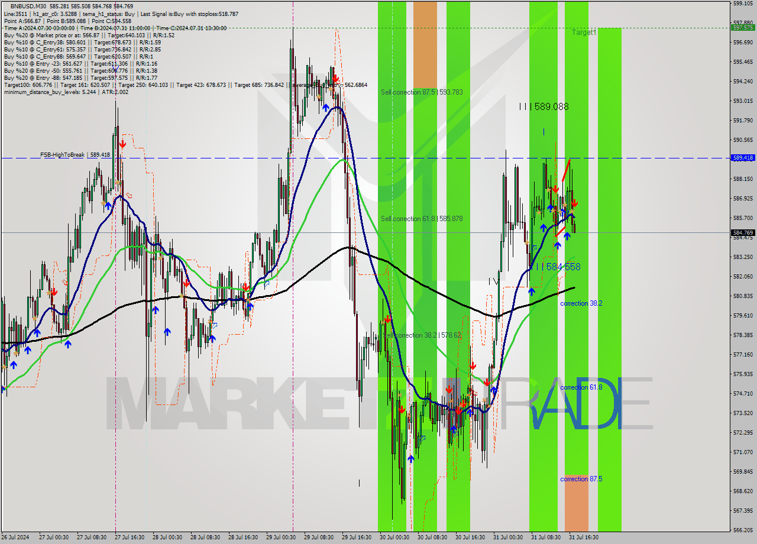Click '30 Jul 00:30' on the time axis
Viewport: 757px width, 544px height.
point(394,537)
